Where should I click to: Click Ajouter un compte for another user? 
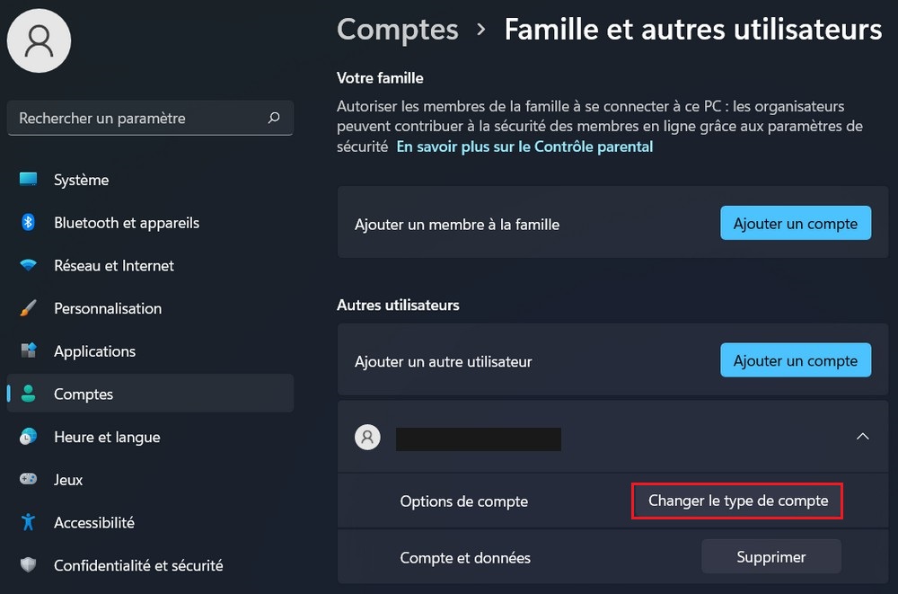[x=795, y=361]
